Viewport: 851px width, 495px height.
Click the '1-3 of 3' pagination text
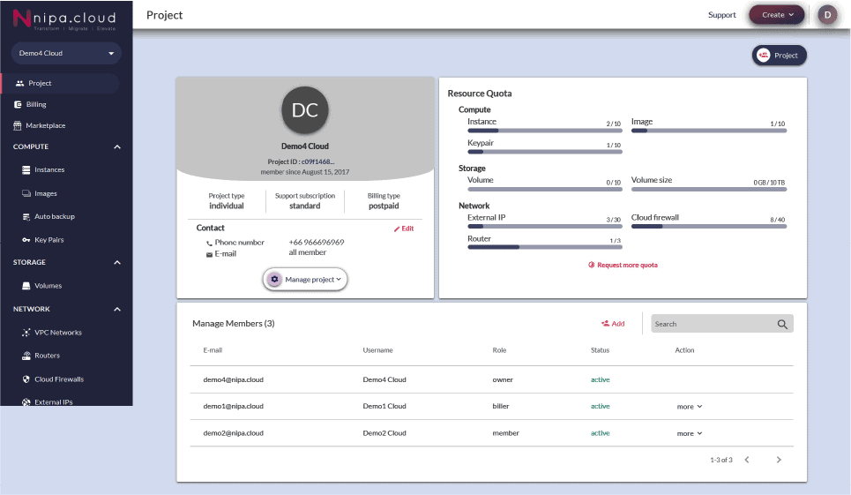tap(721, 460)
